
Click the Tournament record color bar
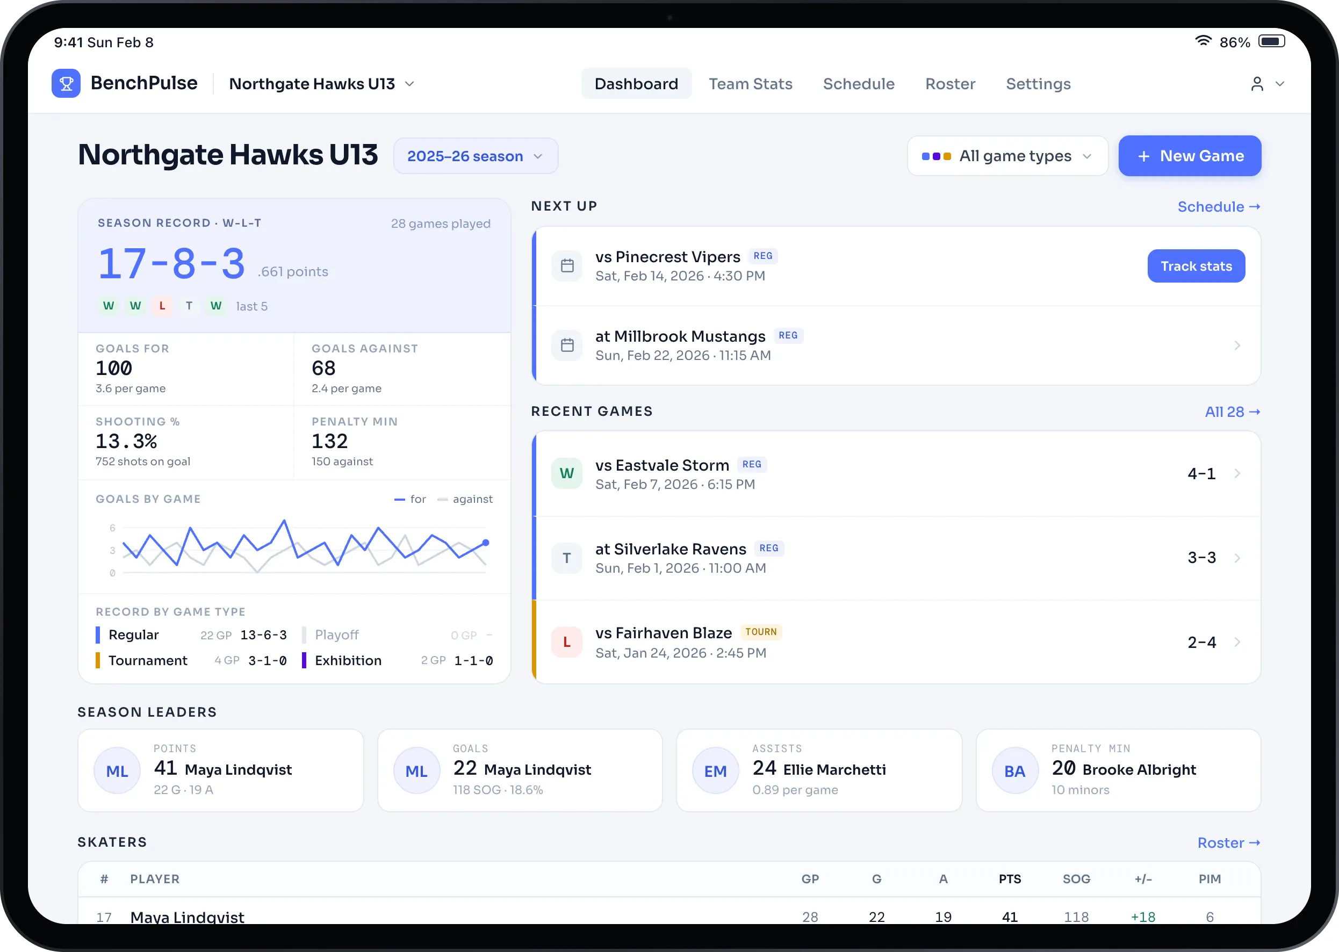98,661
